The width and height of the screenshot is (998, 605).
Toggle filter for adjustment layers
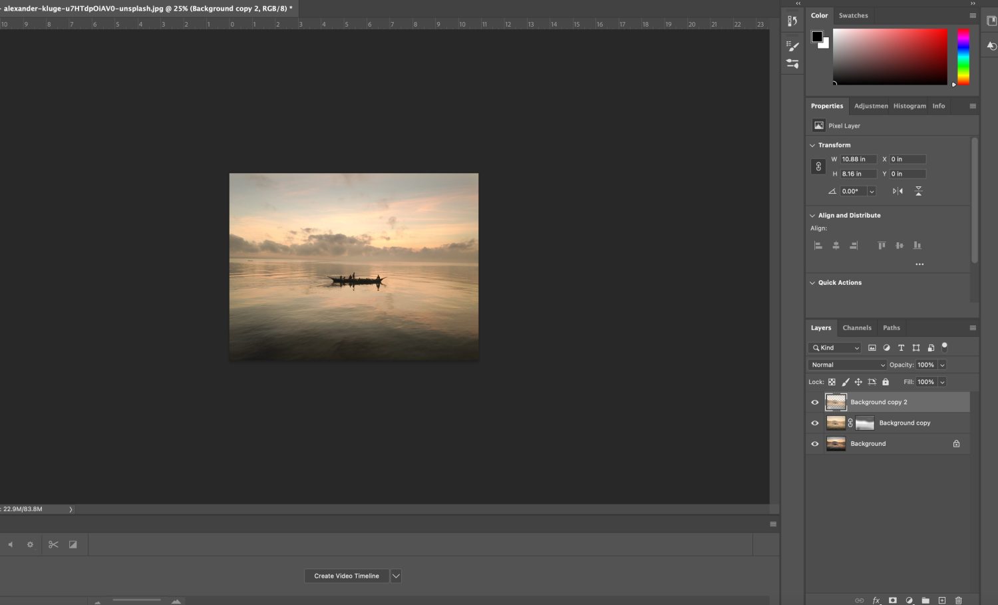(886, 347)
